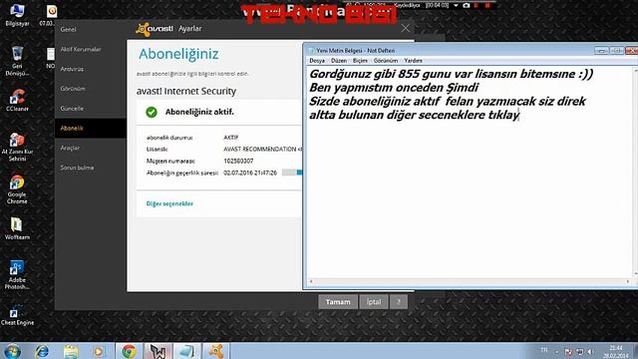Click the 'Aboneliğiniz aktif.' status text
The height and width of the screenshot is (359, 638).
tap(199, 112)
